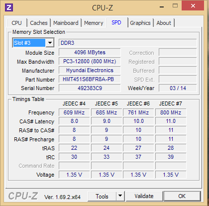209x206 pixels.
Task: Click the JEDEC #7 column header
Action: tap(171, 103)
